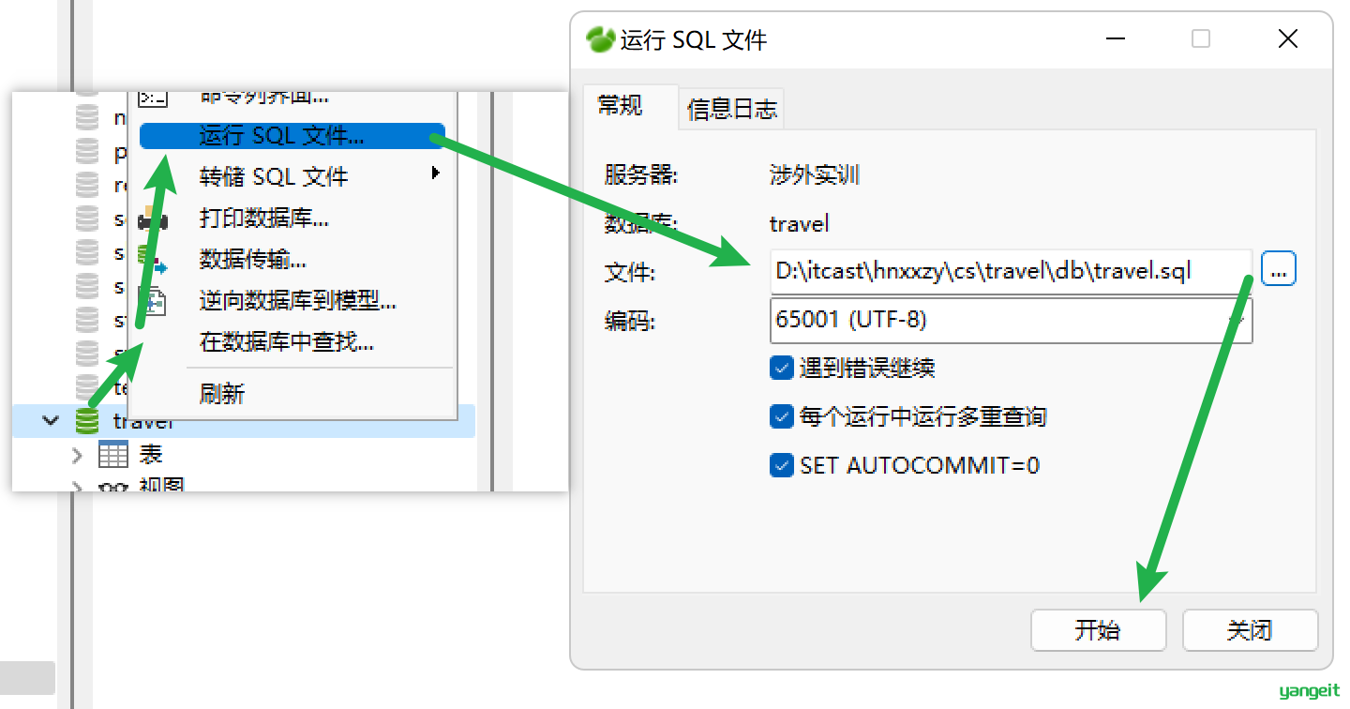The width and height of the screenshot is (1350, 709).
Task: Click the green travel database icon
Action: coord(87,421)
